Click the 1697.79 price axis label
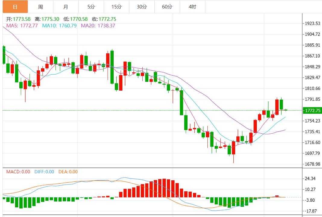This screenshot has width=322, height=217. click(312, 153)
